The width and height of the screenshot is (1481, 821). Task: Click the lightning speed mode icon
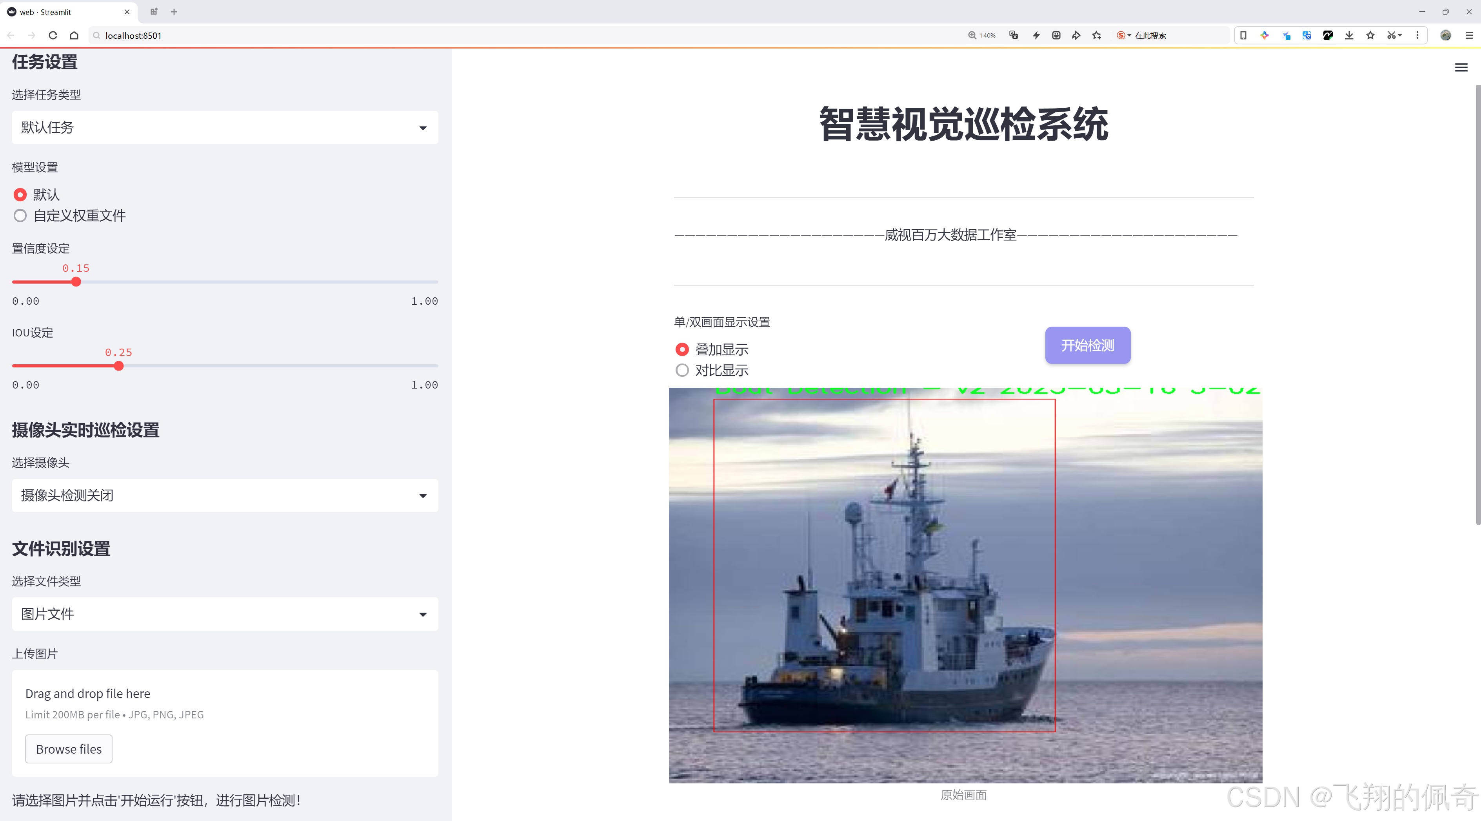click(x=1036, y=36)
